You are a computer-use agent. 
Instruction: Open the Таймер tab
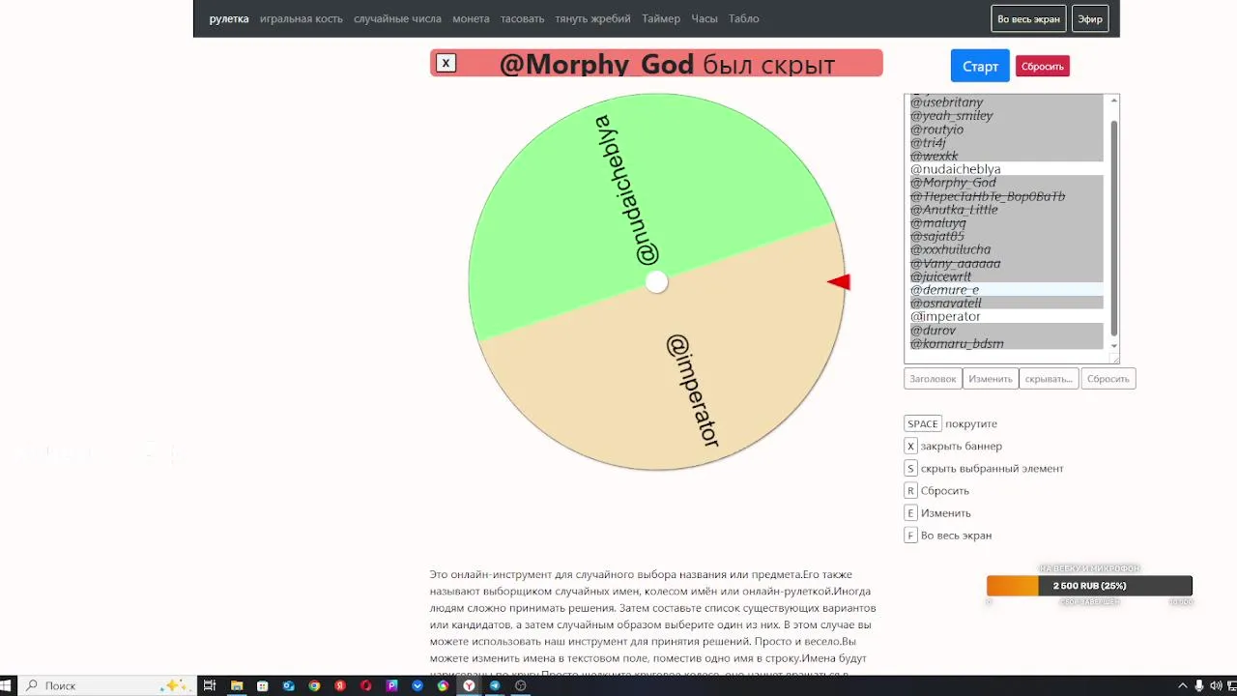pyautogui.click(x=661, y=18)
